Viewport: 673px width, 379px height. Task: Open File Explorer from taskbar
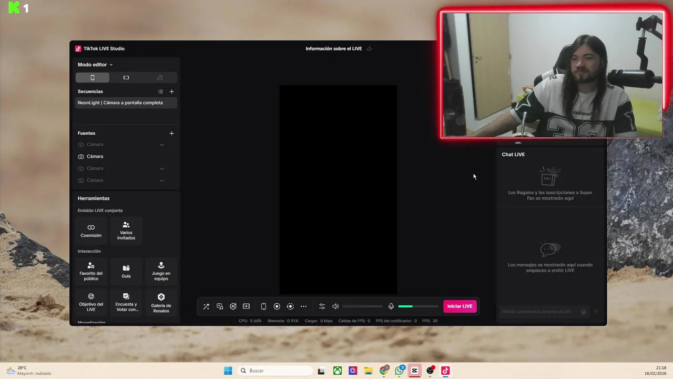(368, 371)
